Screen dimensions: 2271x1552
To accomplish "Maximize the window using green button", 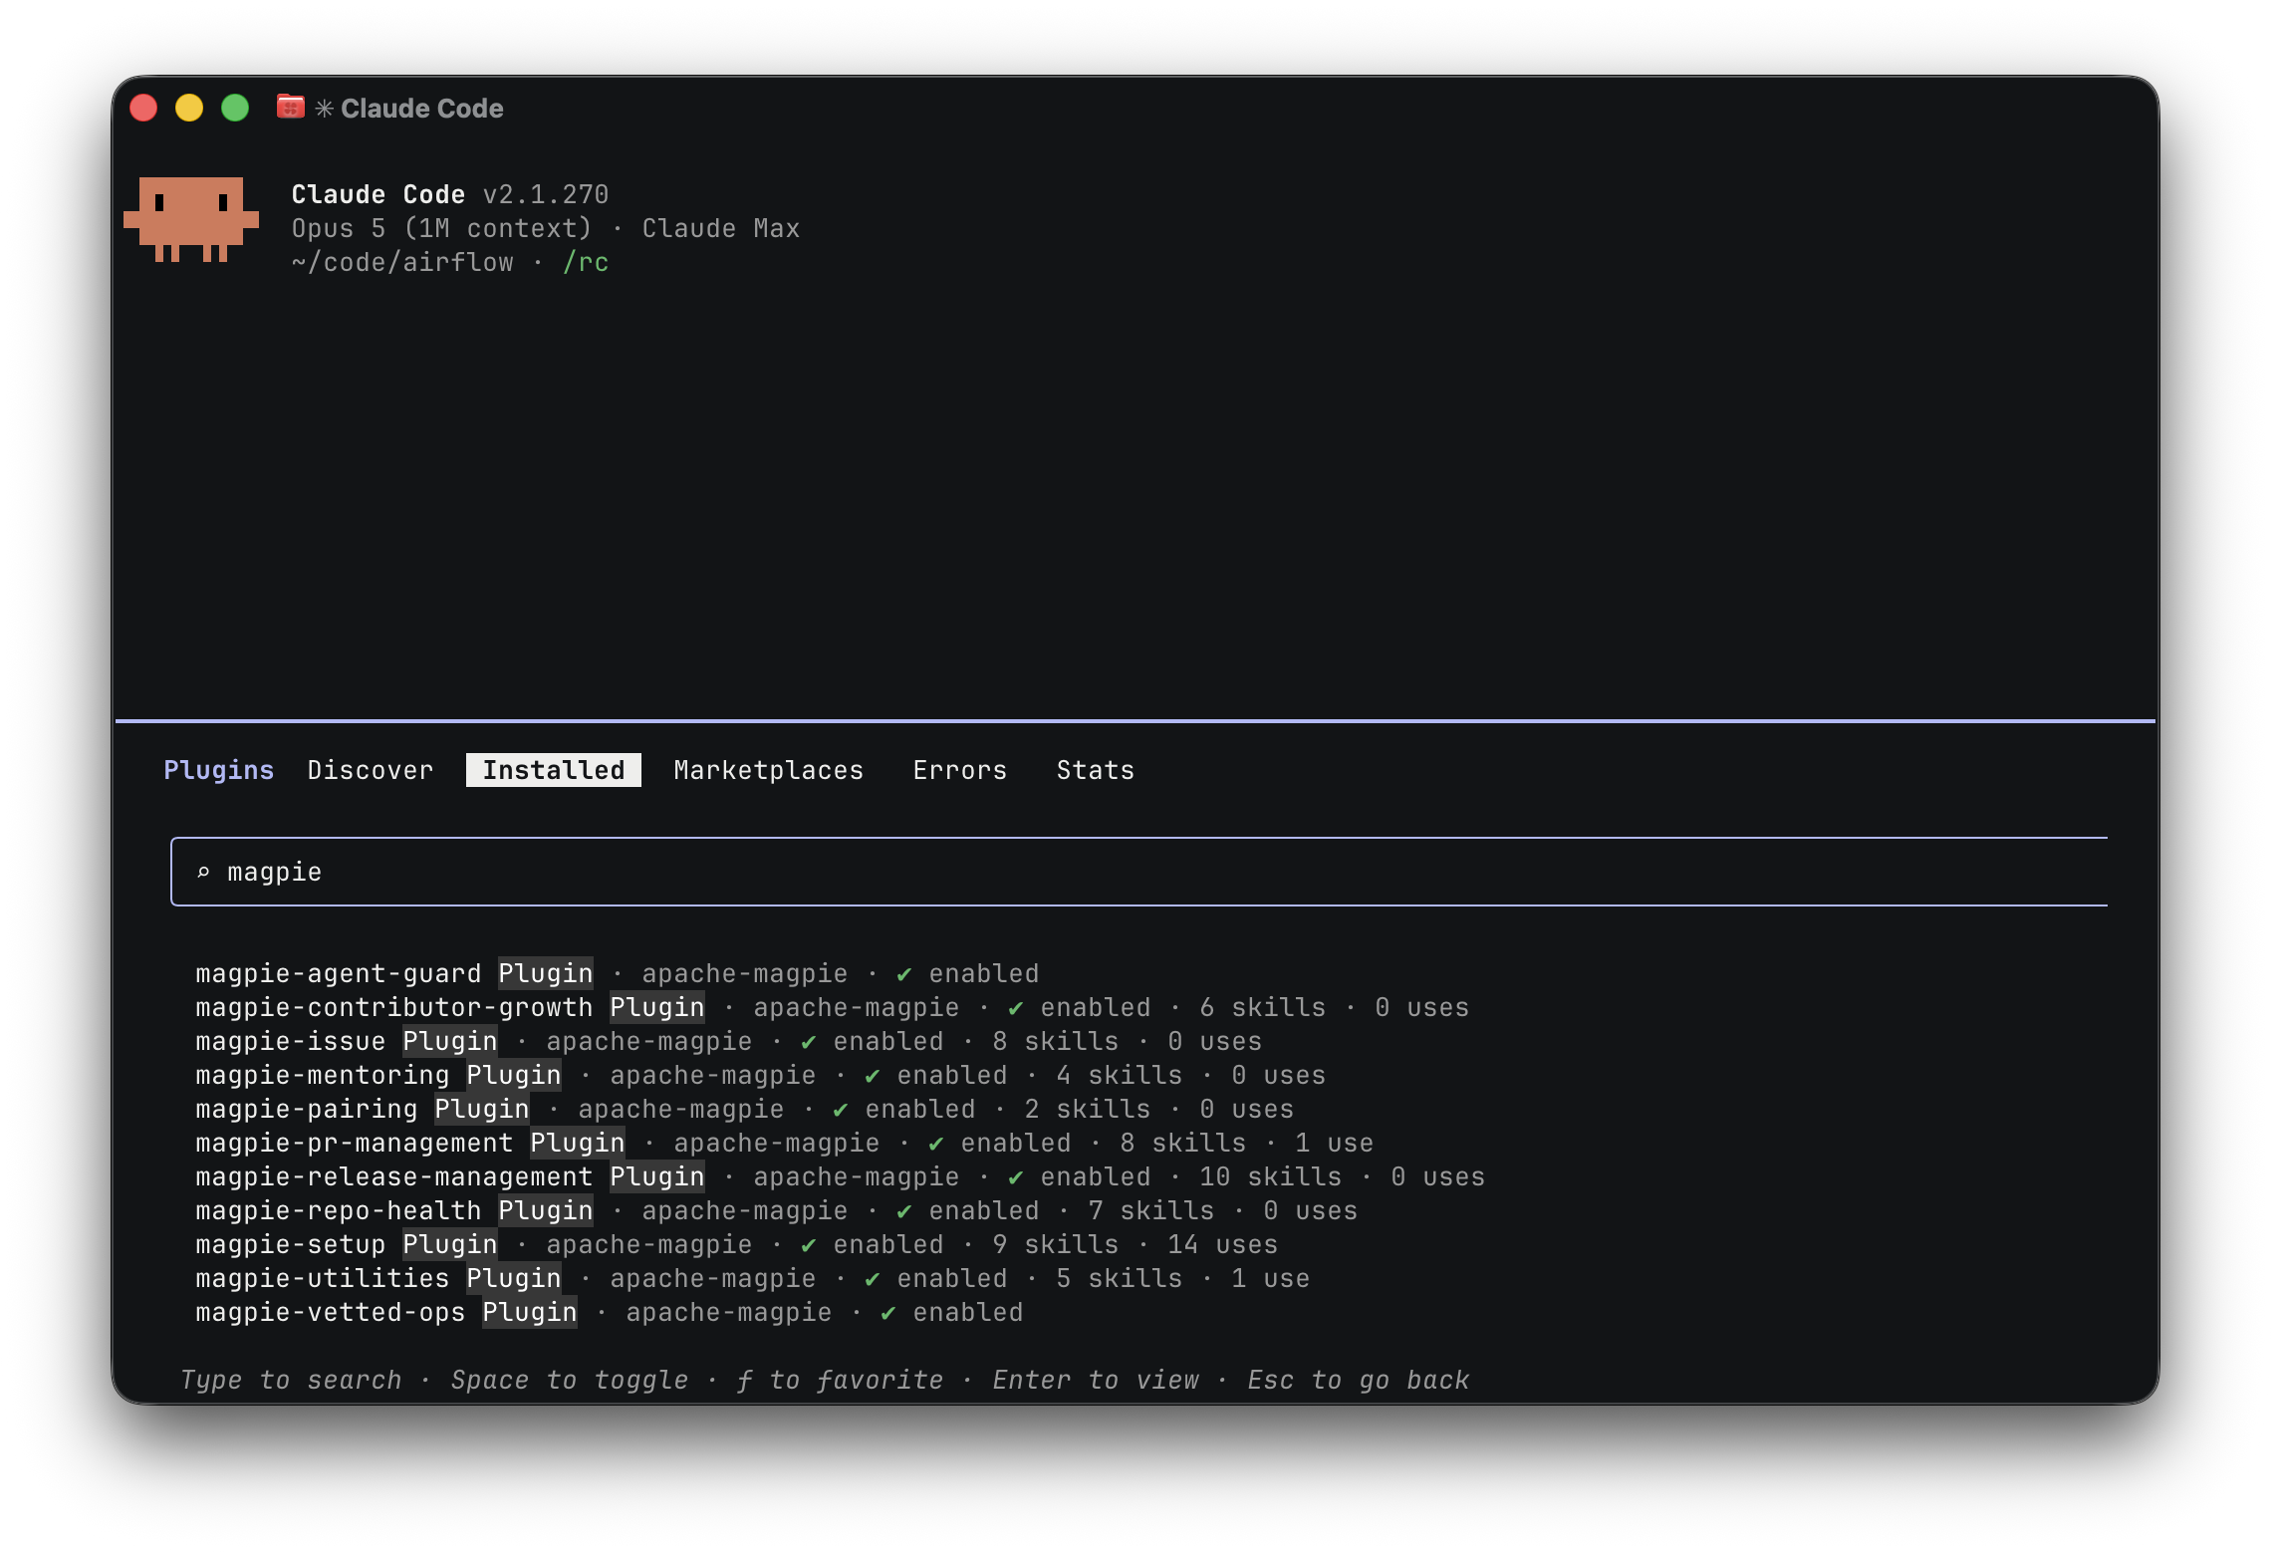I will click(235, 108).
